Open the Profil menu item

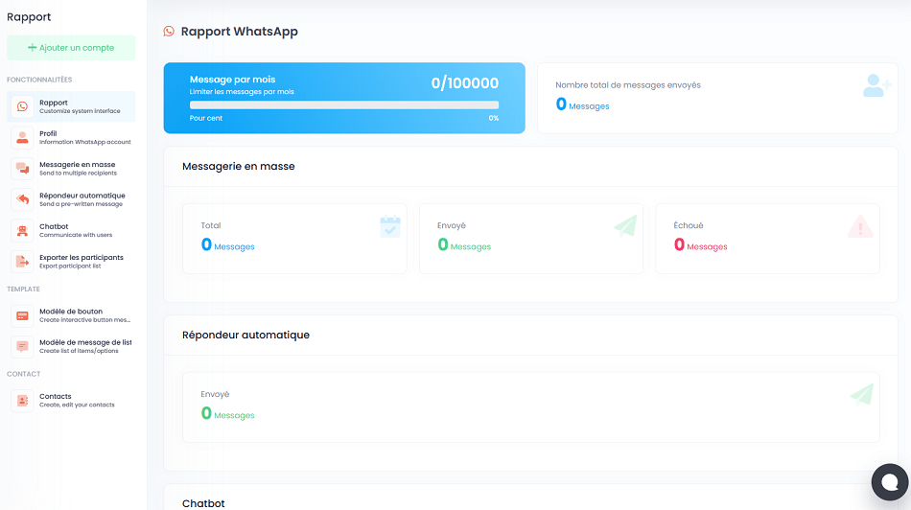pyautogui.click(x=71, y=138)
